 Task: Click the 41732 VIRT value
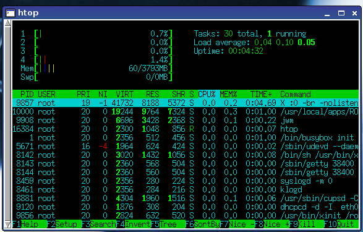[122, 103]
